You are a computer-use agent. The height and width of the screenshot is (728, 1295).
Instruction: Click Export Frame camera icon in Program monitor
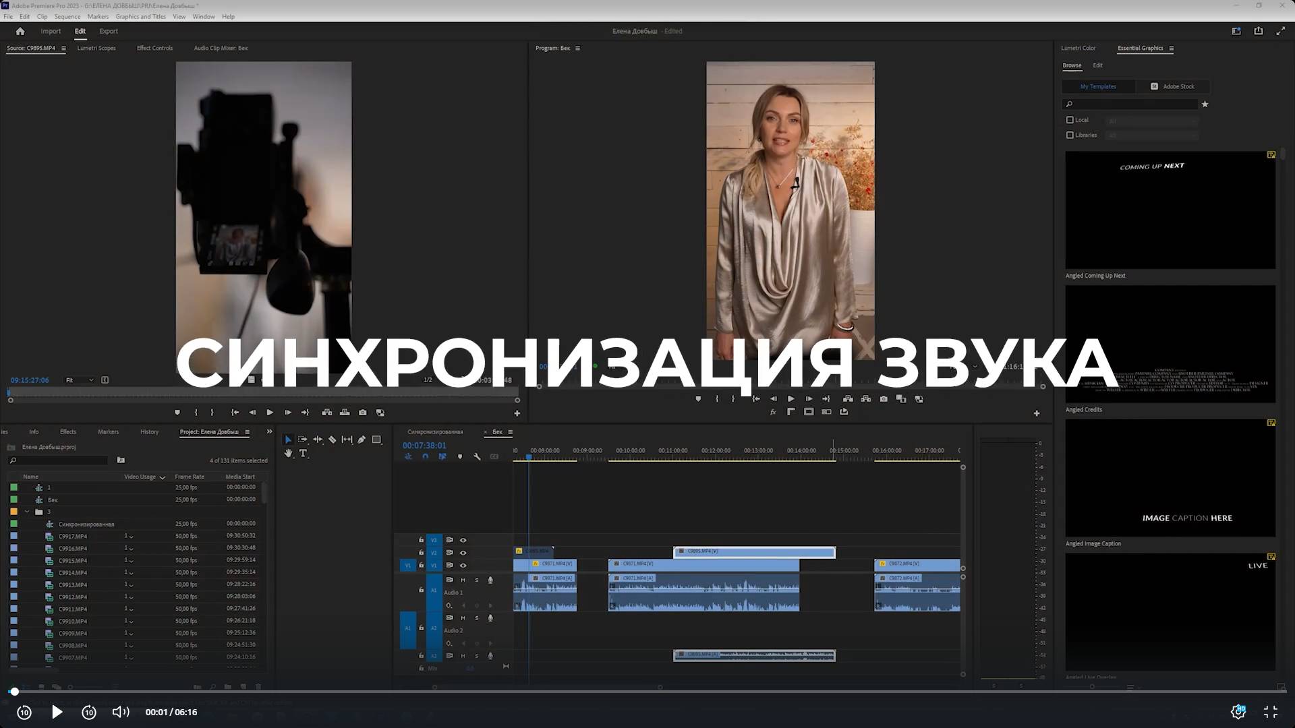pos(884,399)
